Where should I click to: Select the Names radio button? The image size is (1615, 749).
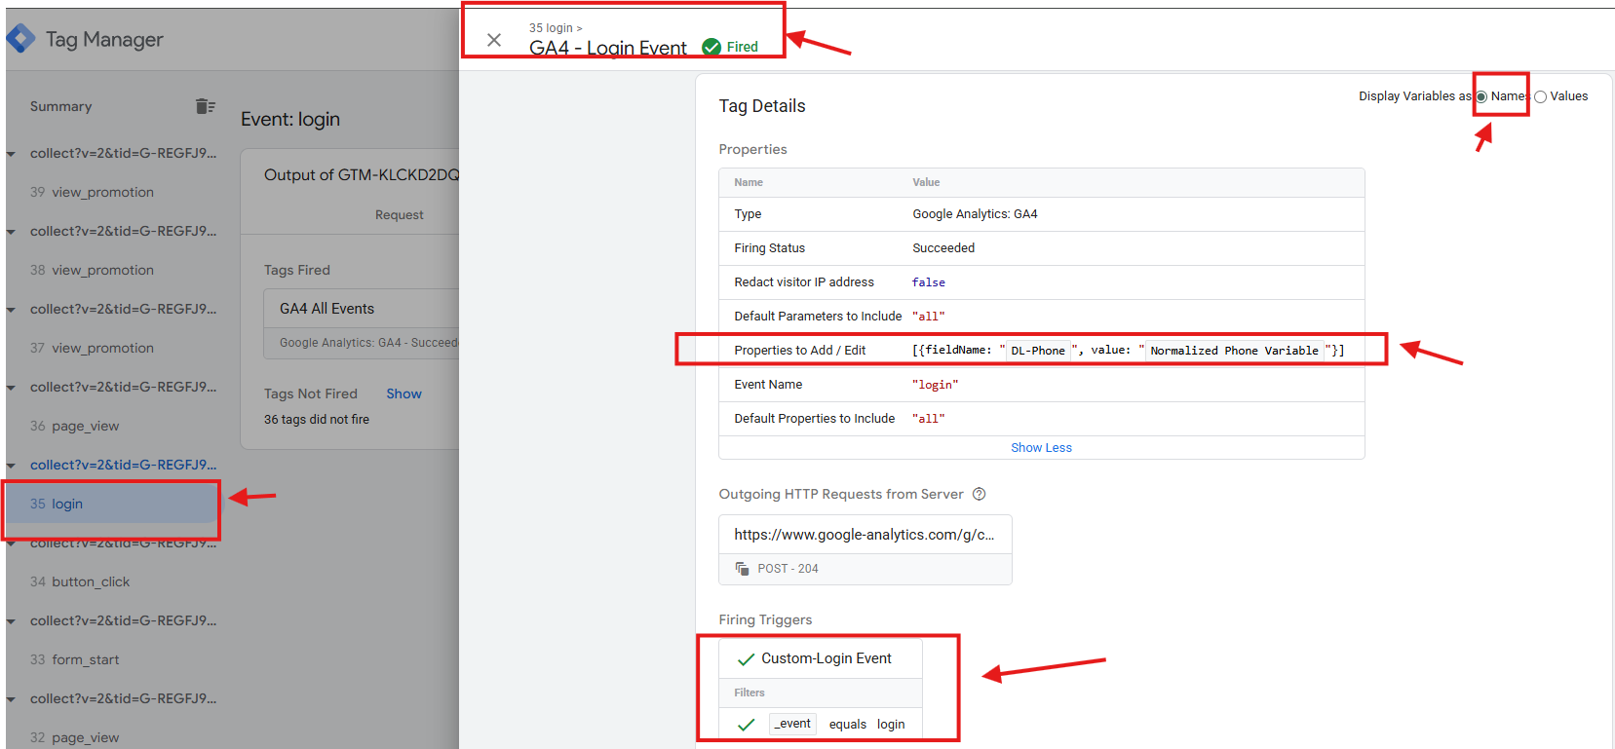point(1481,96)
